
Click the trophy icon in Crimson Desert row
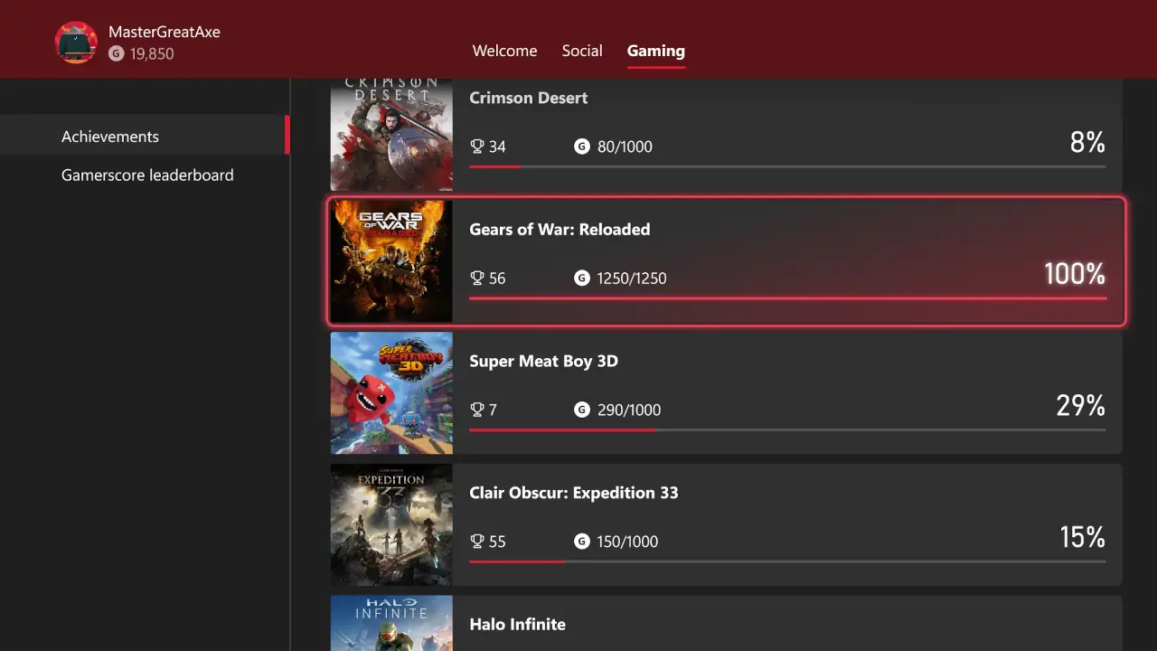477,146
